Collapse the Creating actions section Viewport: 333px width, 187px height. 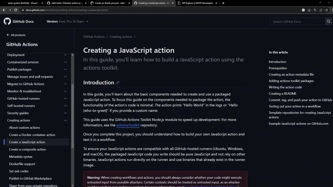(66, 120)
